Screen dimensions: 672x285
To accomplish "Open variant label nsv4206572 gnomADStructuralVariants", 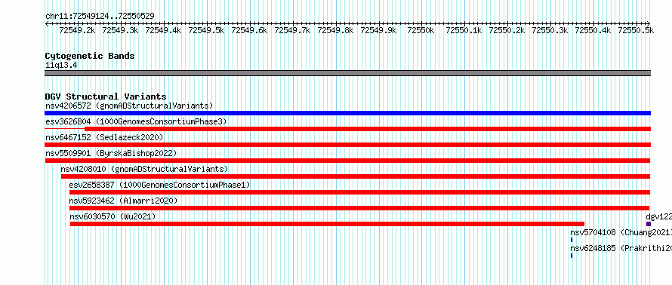I will pyautogui.click(x=129, y=106).
